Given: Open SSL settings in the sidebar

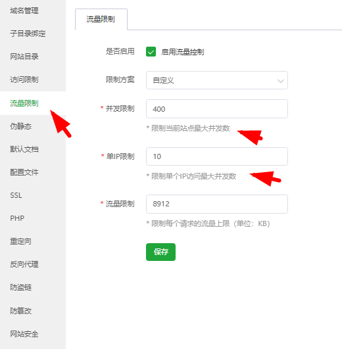Looking at the screenshot, I should point(16,195).
